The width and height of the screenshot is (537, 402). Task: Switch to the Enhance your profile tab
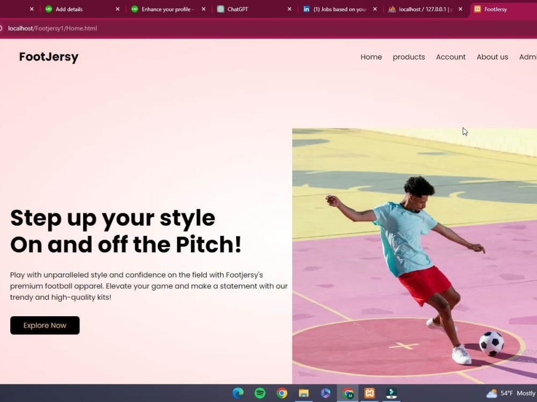(168, 9)
